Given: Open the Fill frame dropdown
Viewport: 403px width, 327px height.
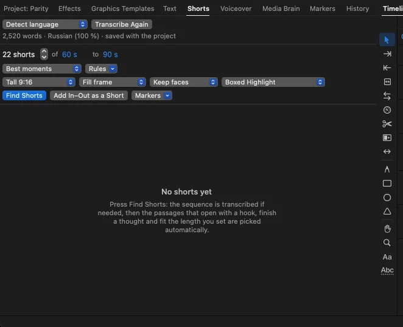Looking at the screenshot, I should pos(113,82).
